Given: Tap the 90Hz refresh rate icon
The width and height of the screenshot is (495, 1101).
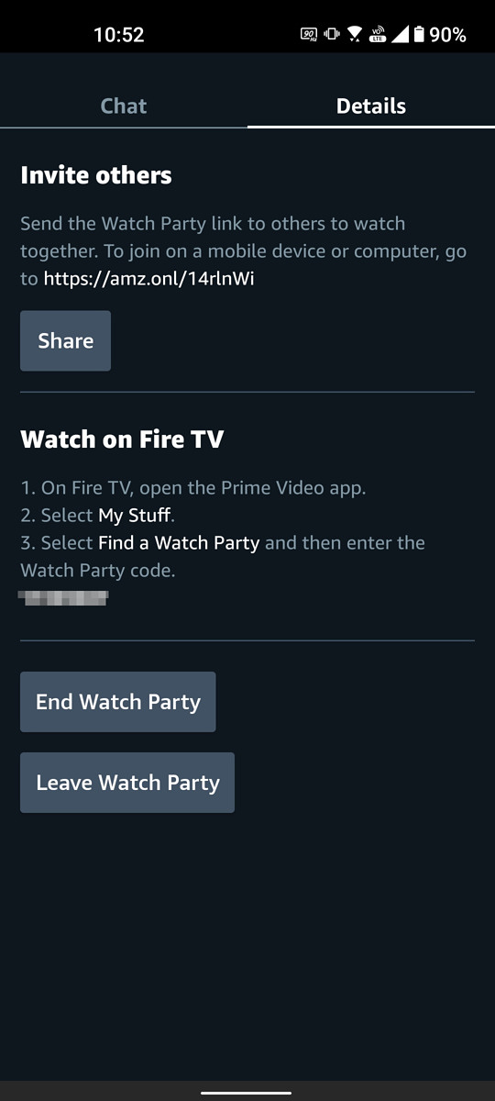Looking at the screenshot, I should [309, 35].
